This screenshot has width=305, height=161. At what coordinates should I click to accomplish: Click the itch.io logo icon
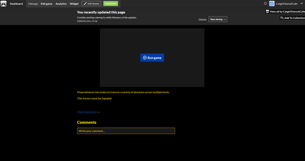tap(4, 4)
